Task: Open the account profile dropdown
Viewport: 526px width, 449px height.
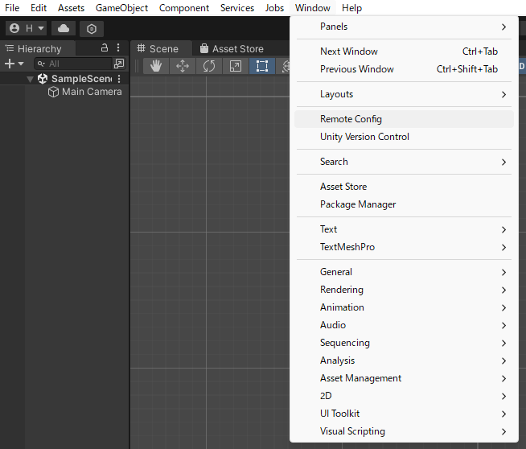Action: [x=27, y=28]
